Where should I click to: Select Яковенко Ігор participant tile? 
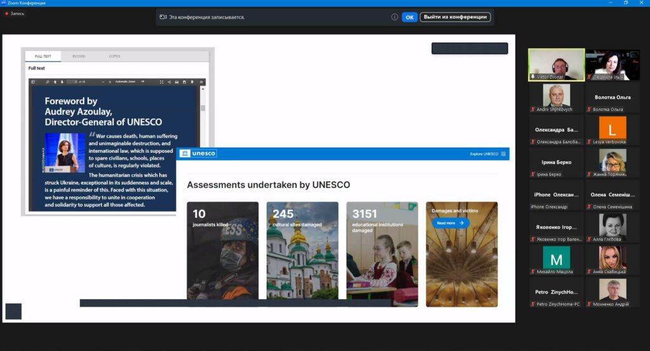[556, 227]
